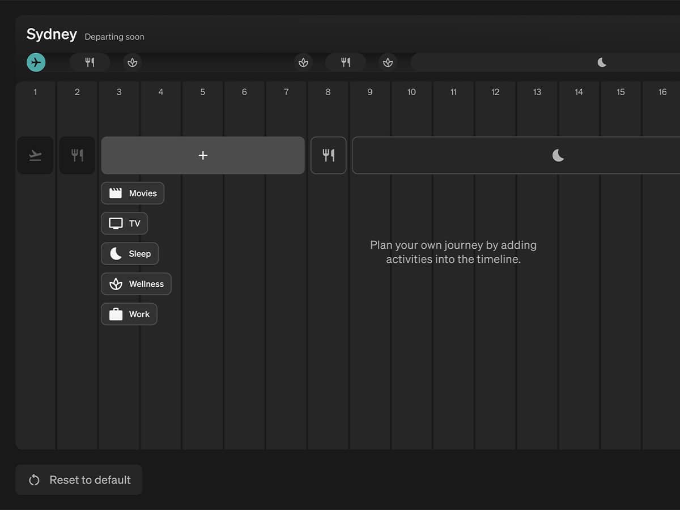Select the takeoff block in hour 1
Screen dimensions: 680x510
35,155
